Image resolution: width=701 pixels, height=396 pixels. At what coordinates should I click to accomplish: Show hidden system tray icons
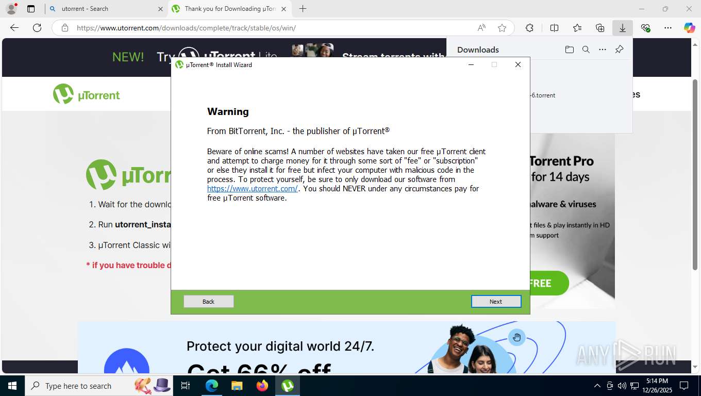(x=597, y=386)
